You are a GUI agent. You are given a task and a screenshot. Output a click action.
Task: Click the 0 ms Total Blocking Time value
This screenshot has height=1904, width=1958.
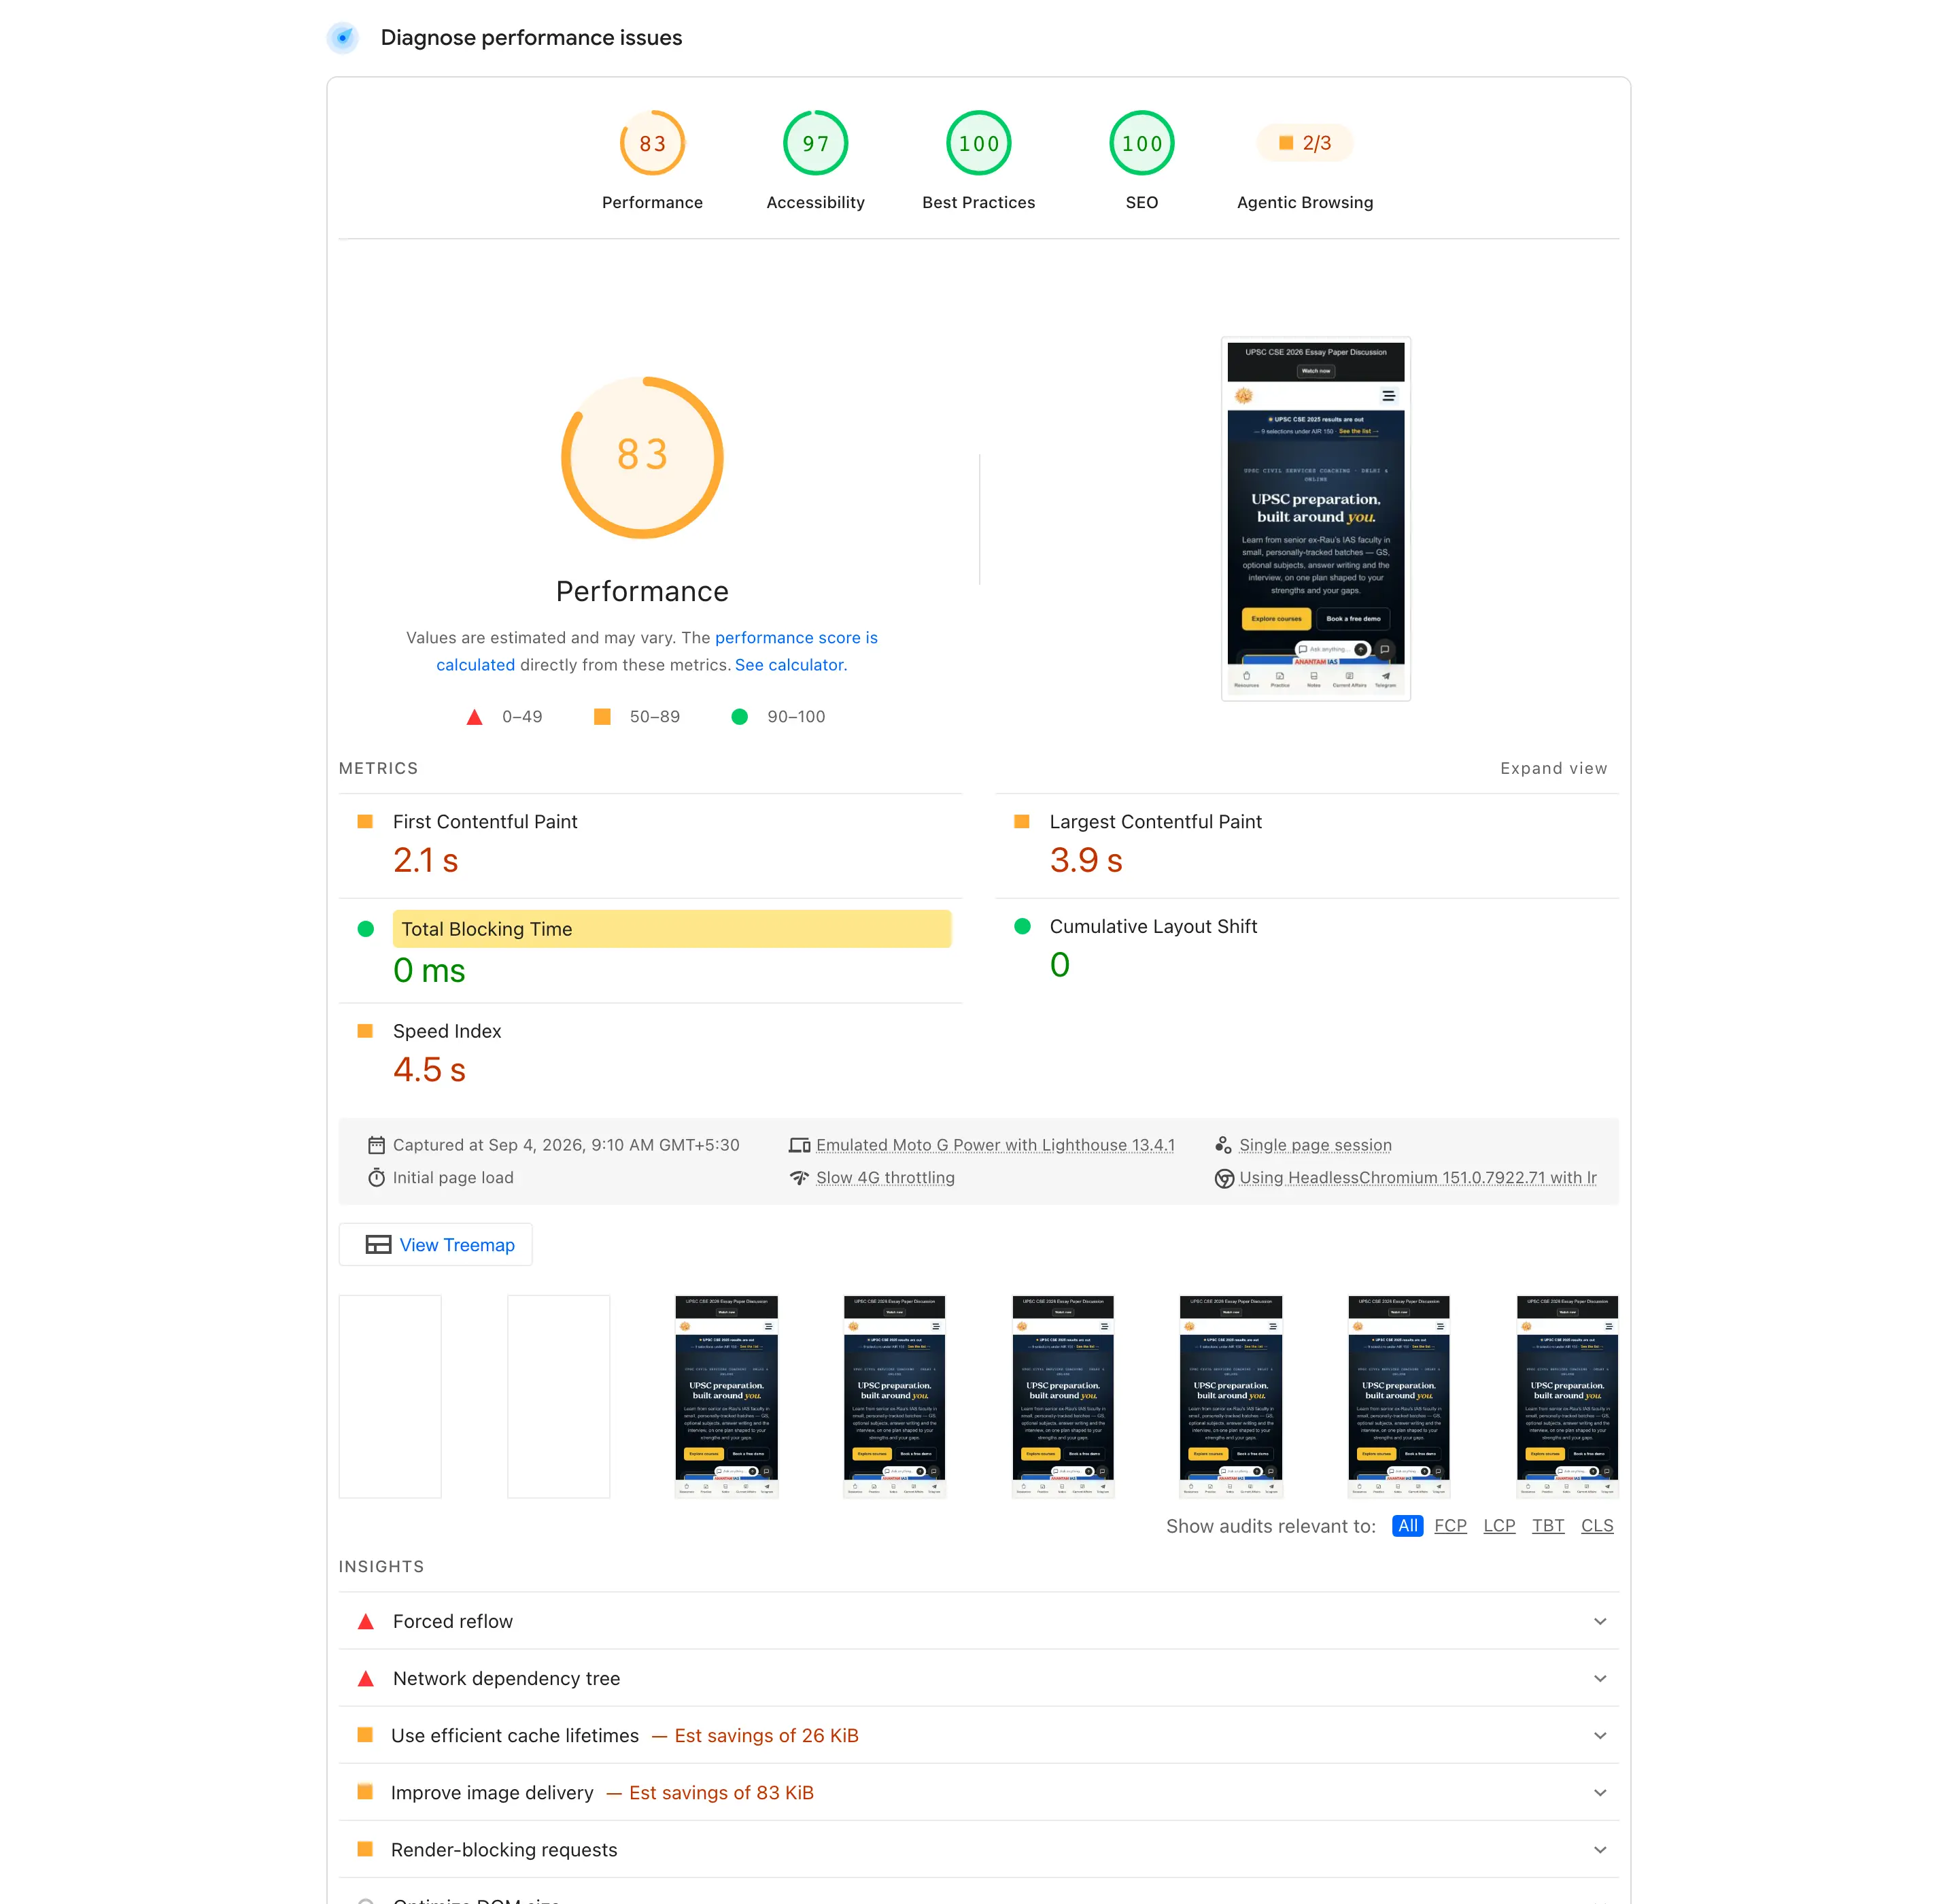[429, 970]
